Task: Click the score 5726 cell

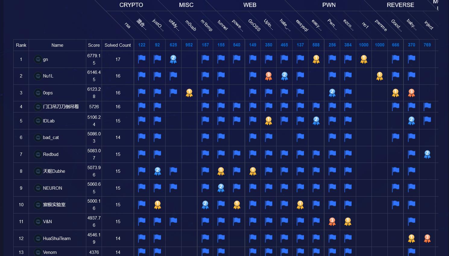Action: (94, 107)
